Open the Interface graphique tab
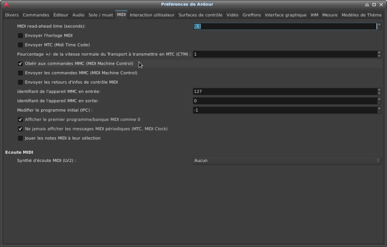387x247 pixels. [x=285, y=15]
